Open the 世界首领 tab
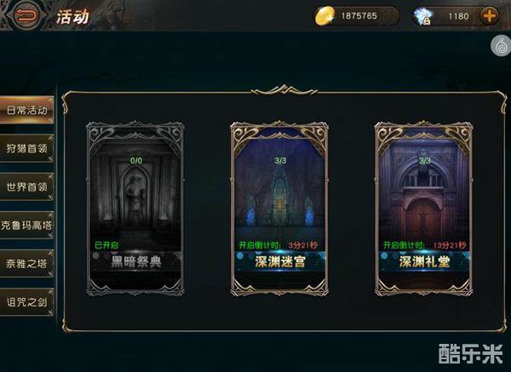The height and width of the screenshot is (372, 511). pyautogui.click(x=26, y=187)
